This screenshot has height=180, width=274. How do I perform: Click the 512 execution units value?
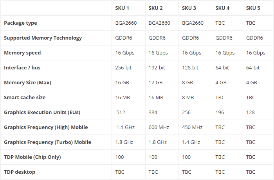click(x=121, y=113)
